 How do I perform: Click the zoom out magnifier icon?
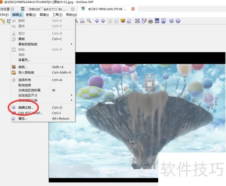click(89, 21)
